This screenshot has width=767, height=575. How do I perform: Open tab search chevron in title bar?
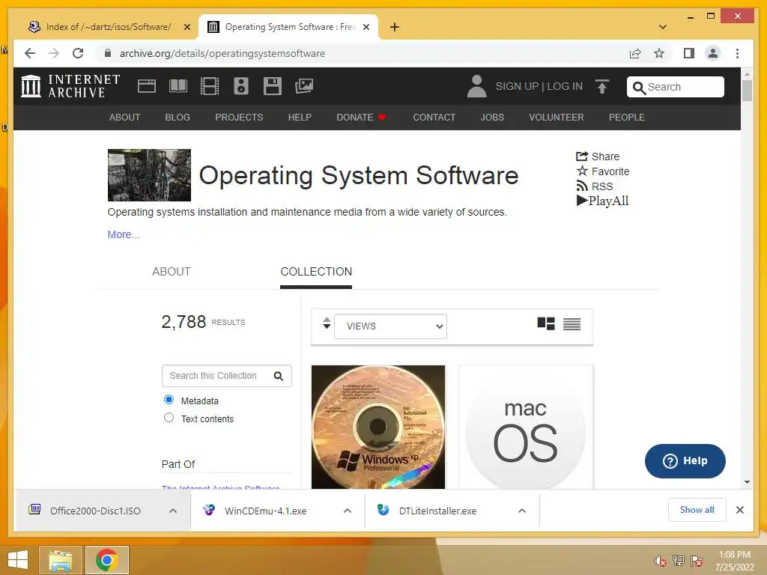click(x=663, y=27)
